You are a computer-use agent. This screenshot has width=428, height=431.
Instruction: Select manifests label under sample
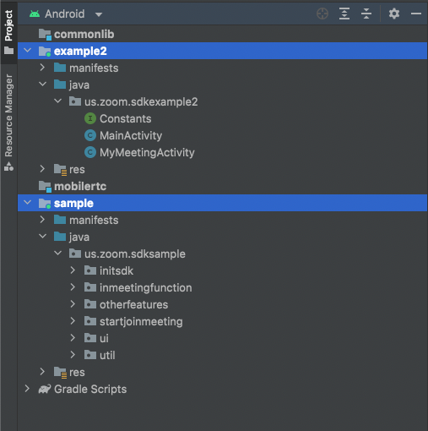click(94, 220)
